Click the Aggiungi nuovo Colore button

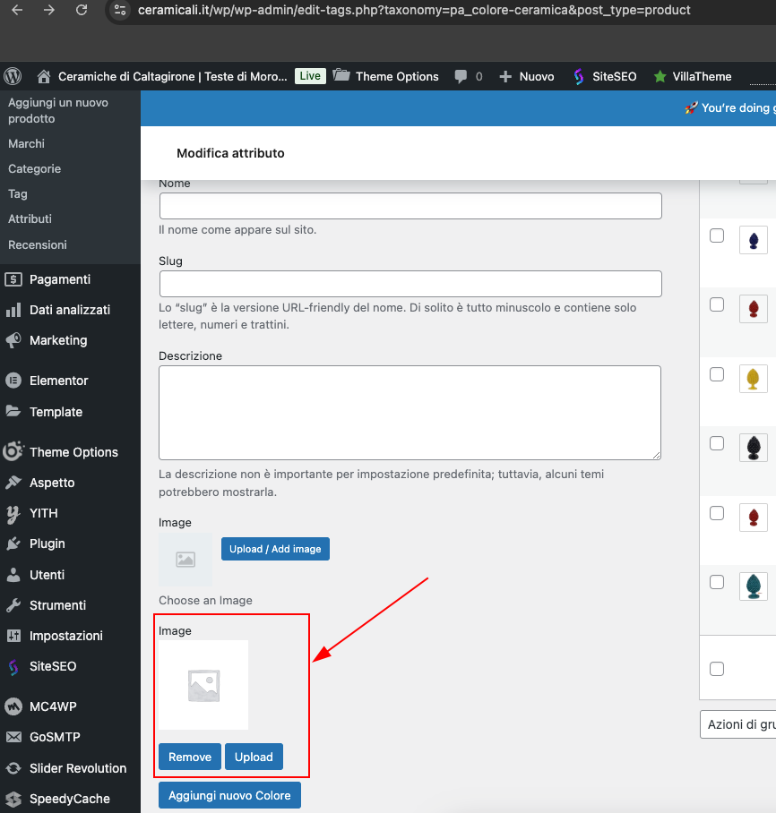[229, 795]
